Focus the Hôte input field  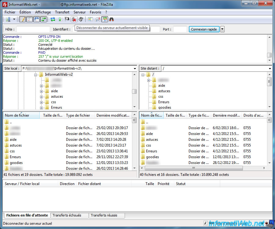coord(33,29)
